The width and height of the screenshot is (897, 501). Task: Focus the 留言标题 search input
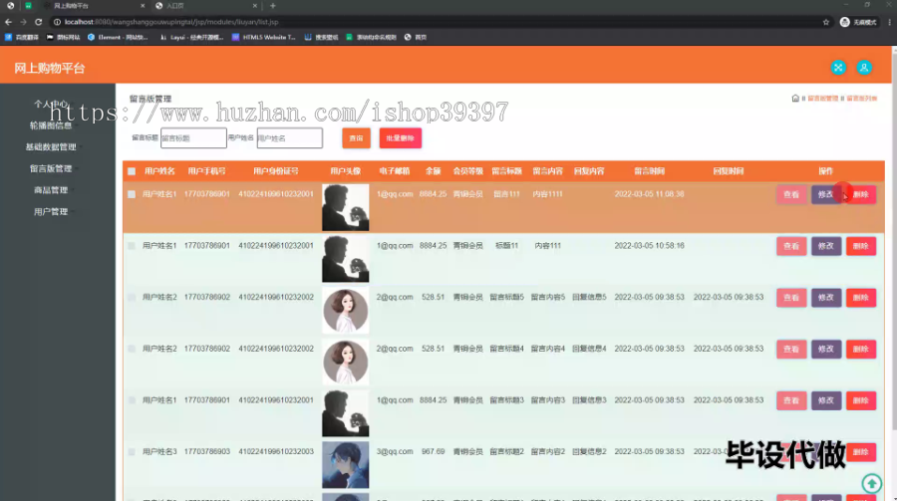193,137
